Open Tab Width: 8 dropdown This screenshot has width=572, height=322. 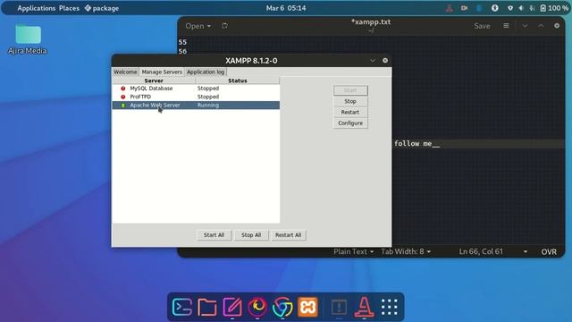tap(406, 251)
